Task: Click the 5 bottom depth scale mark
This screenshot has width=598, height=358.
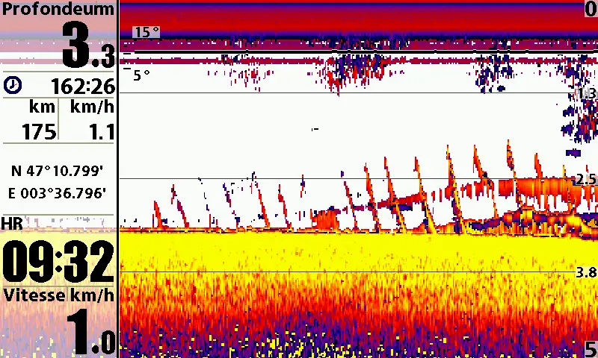Action: pos(590,348)
